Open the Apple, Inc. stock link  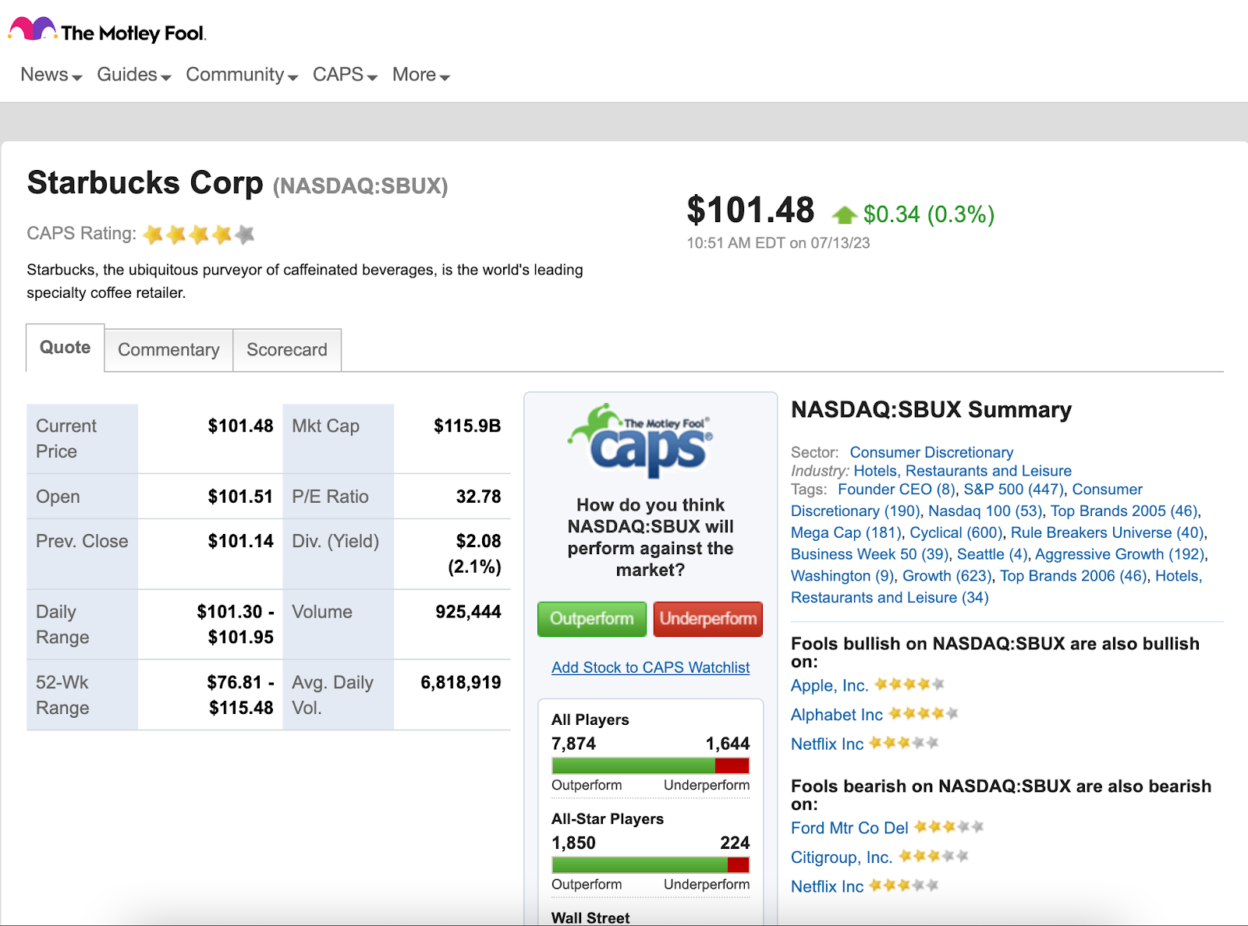[829, 686]
